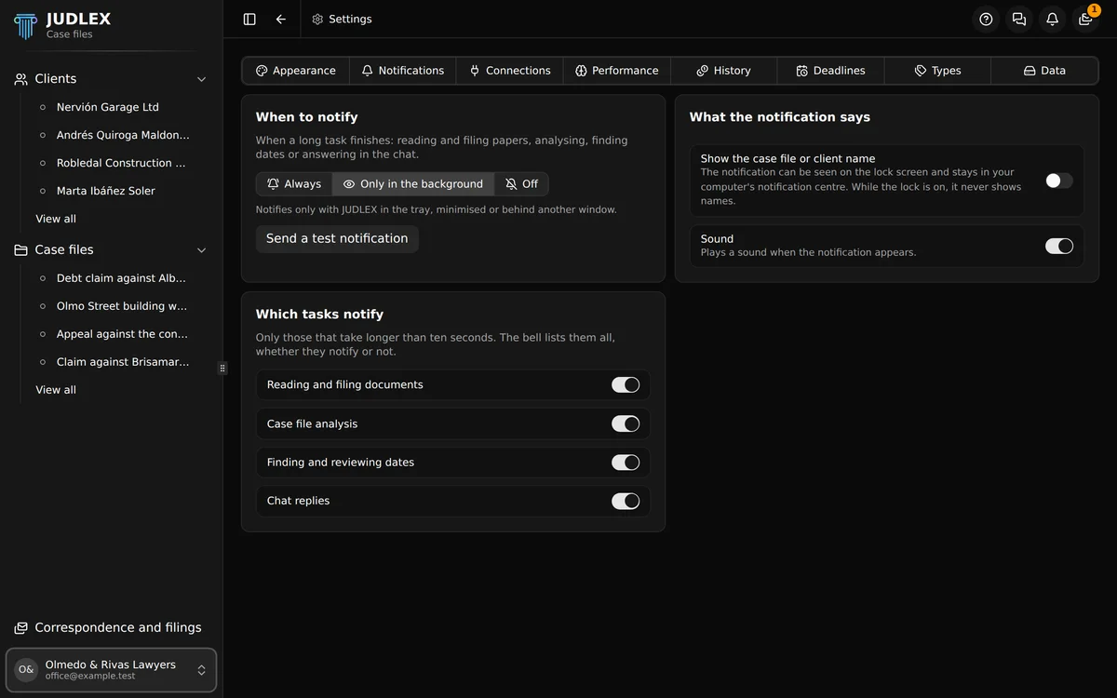Screen dimensions: 1117x698
Task: Switch to the History tab
Action: click(x=724, y=71)
